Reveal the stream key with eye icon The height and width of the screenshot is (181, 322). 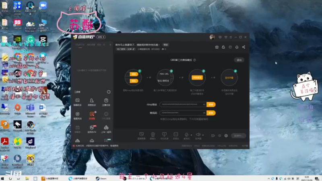pyautogui.click(x=204, y=113)
